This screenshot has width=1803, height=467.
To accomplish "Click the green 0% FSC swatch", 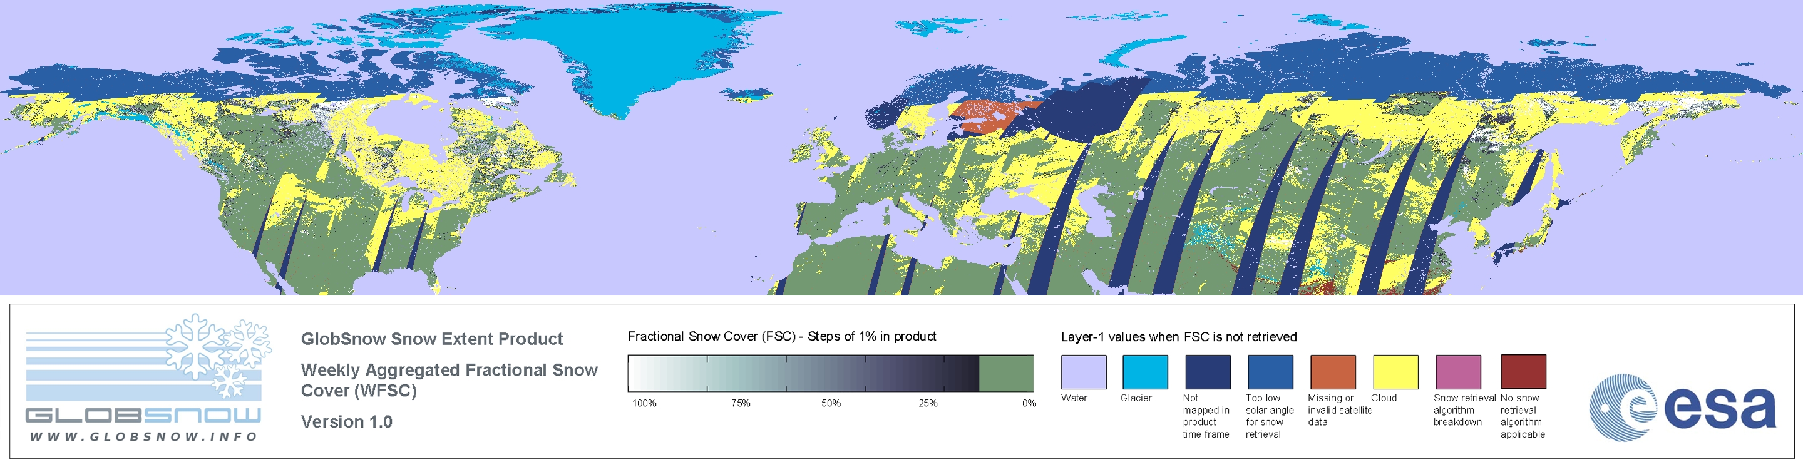I will point(1006,373).
